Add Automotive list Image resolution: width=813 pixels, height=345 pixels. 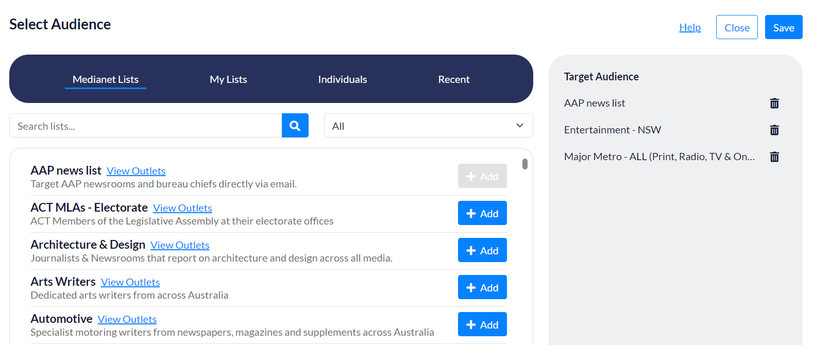click(482, 324)
